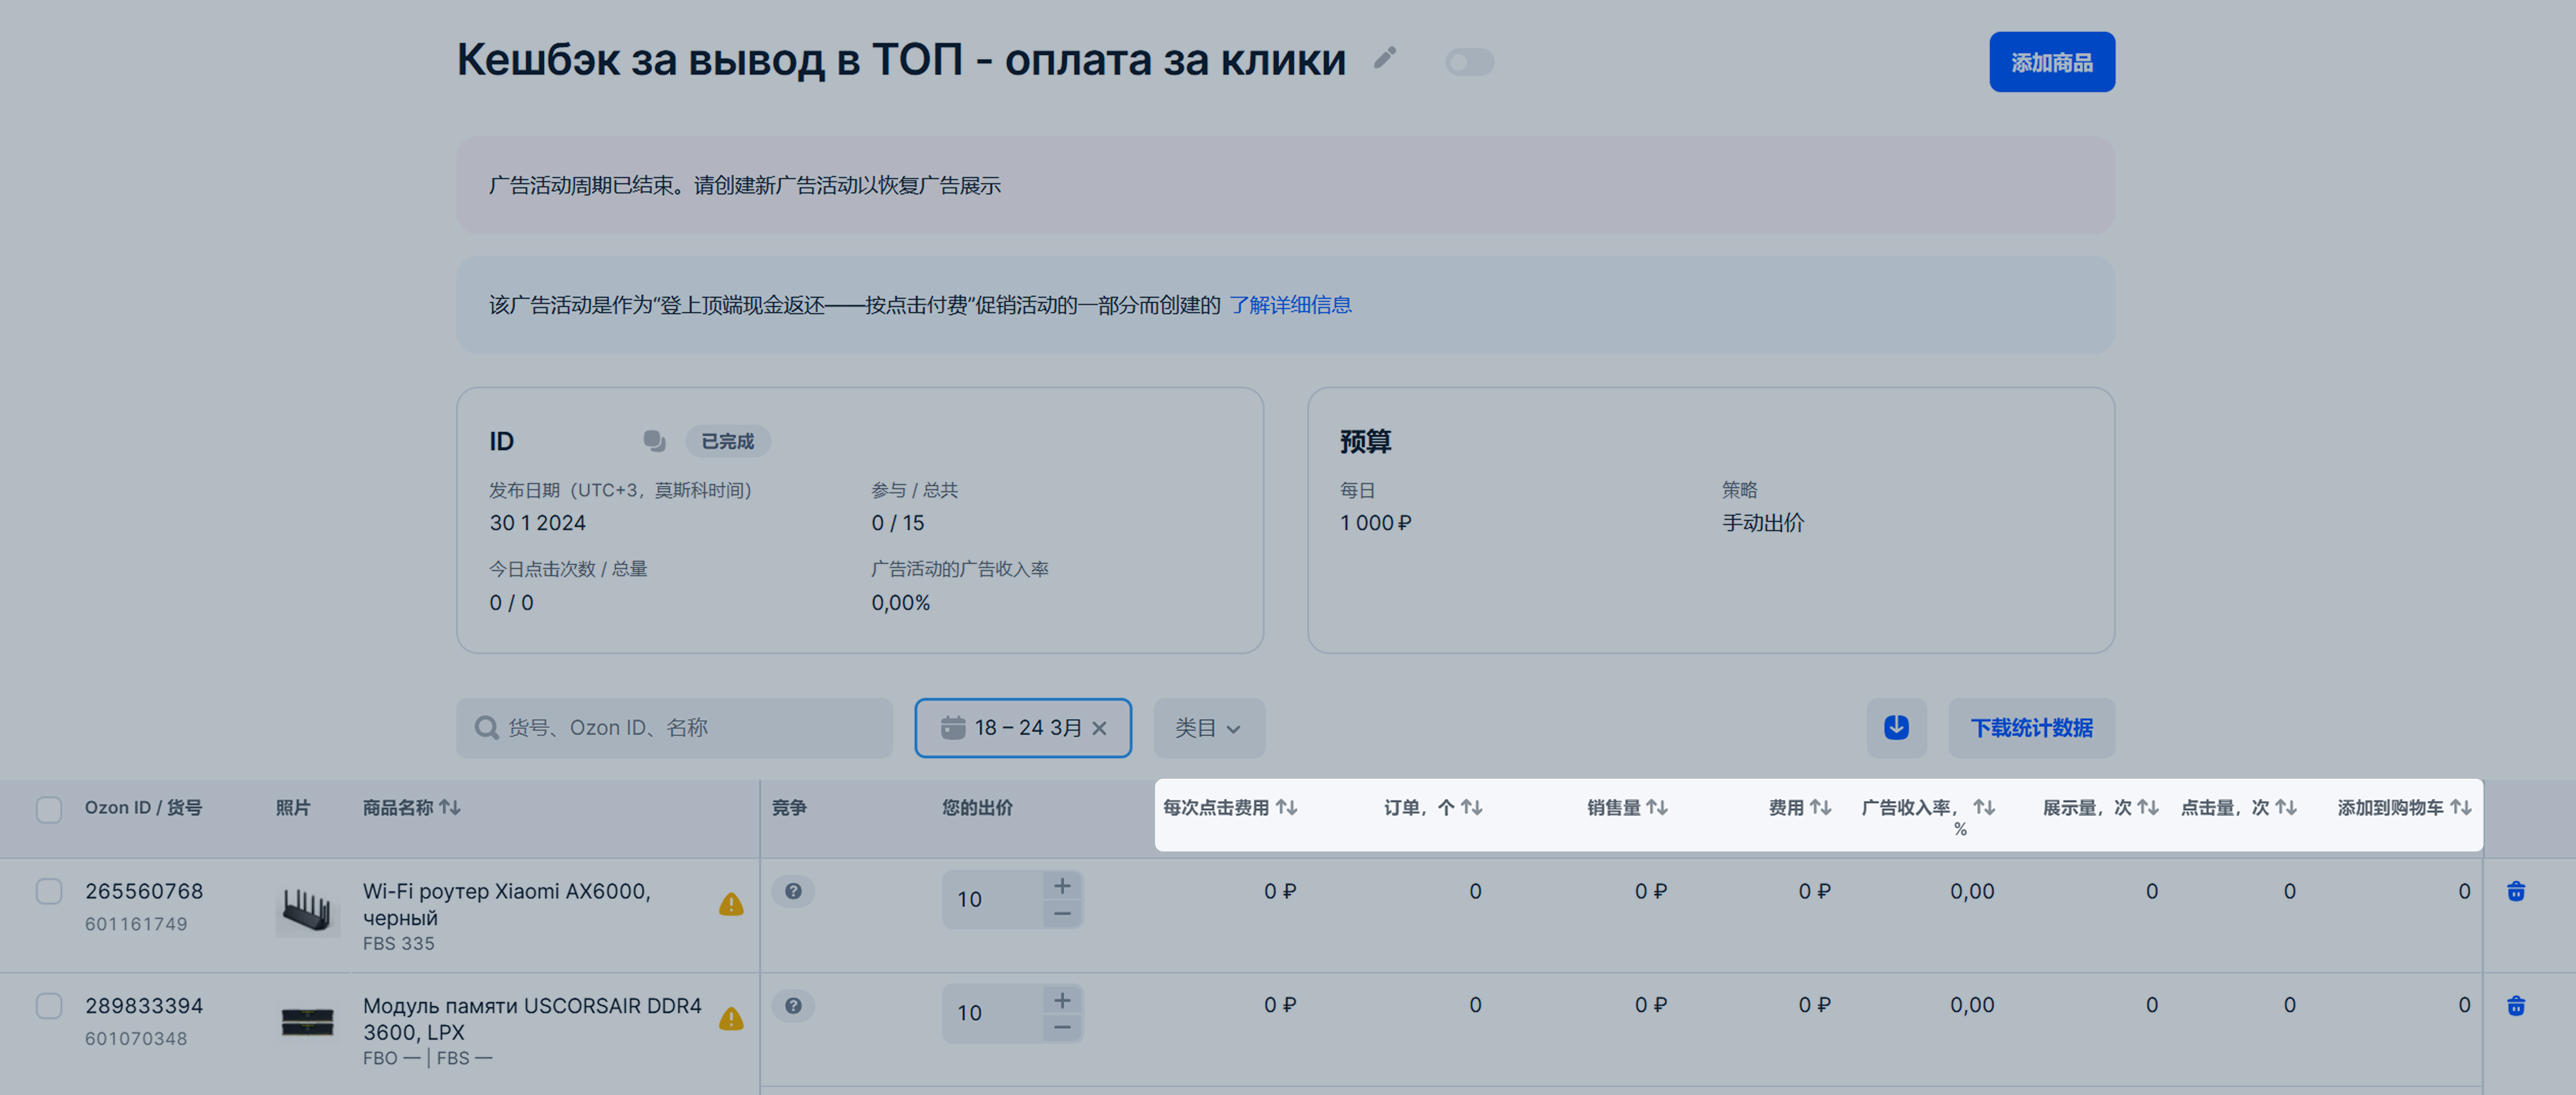Open the calendar icon in the date filter
Viewport: 2576px width, 1095px height.
952,727
